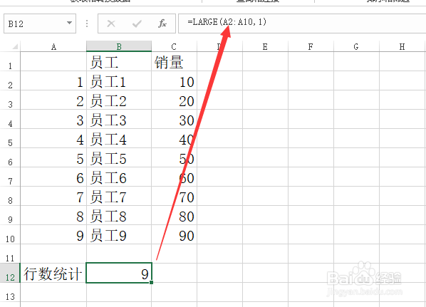Click cell C10 with value 90
The width and height of the screenshot is (426, 307).
pyautogui.click(x=174, y=234)
